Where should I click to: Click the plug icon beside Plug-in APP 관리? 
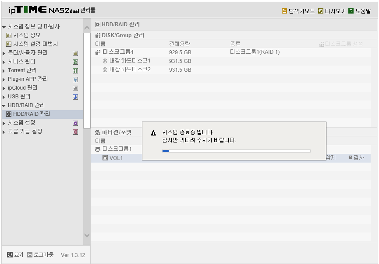coord(75,80)
